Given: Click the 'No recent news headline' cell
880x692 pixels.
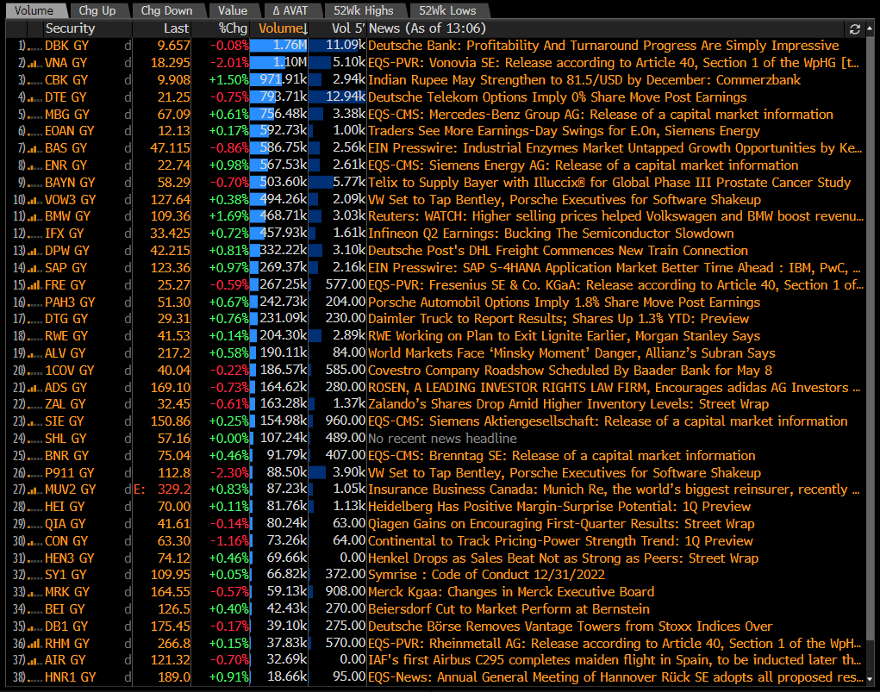Looking at the screenshot, I should tap(442, 439).
